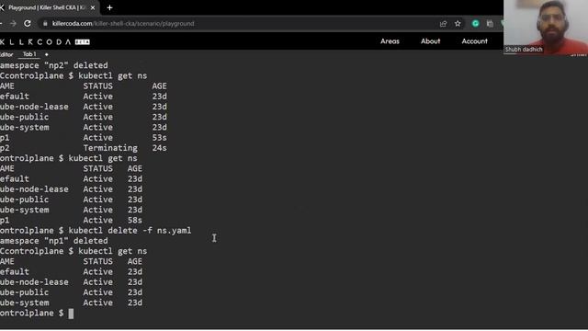Open the Account menu
Viewport: 588px width, 331px height.
474,41
